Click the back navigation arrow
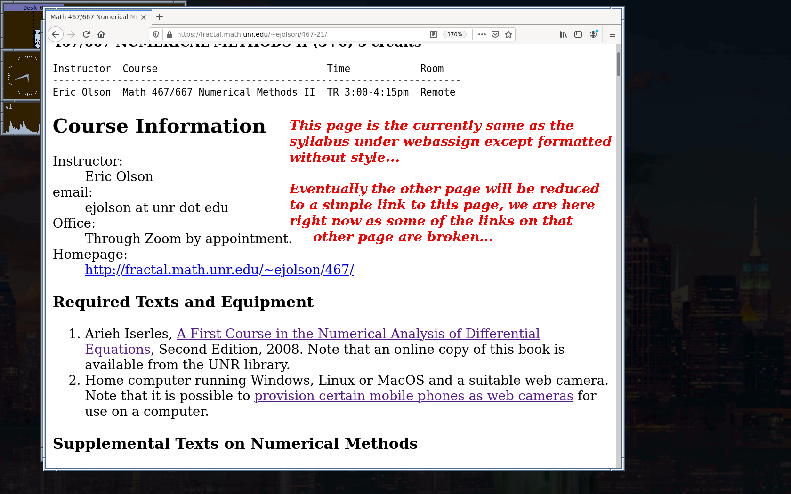 pos(56,34)
